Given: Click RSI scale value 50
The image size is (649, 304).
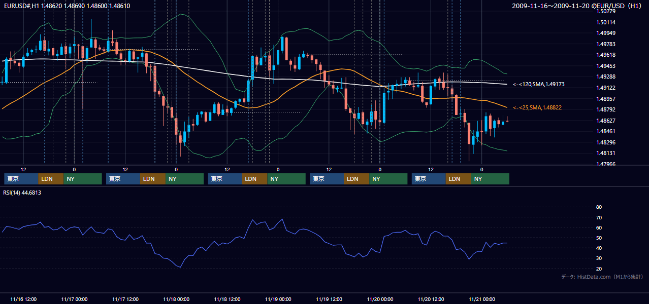Looking at the screenshot, I should (599, 238).
